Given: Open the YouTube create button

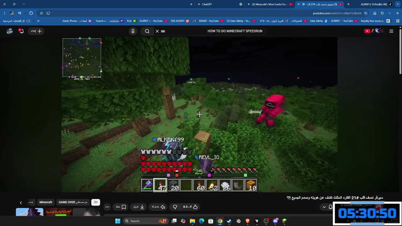Looking at the screenshot, I should (36, 31).
